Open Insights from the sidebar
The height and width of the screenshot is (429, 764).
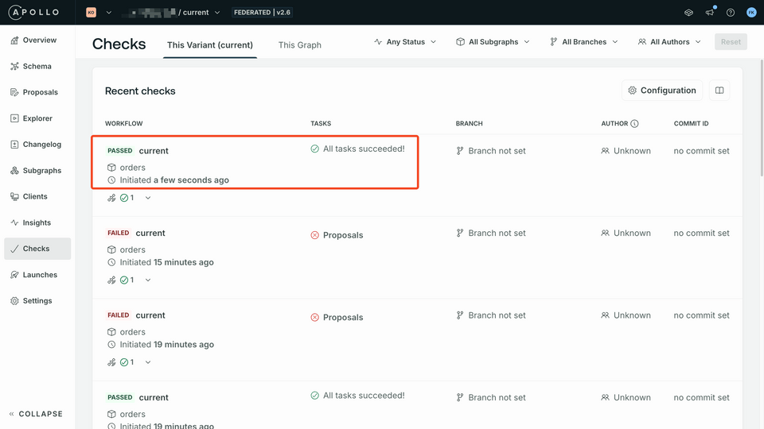coord(37,222)
